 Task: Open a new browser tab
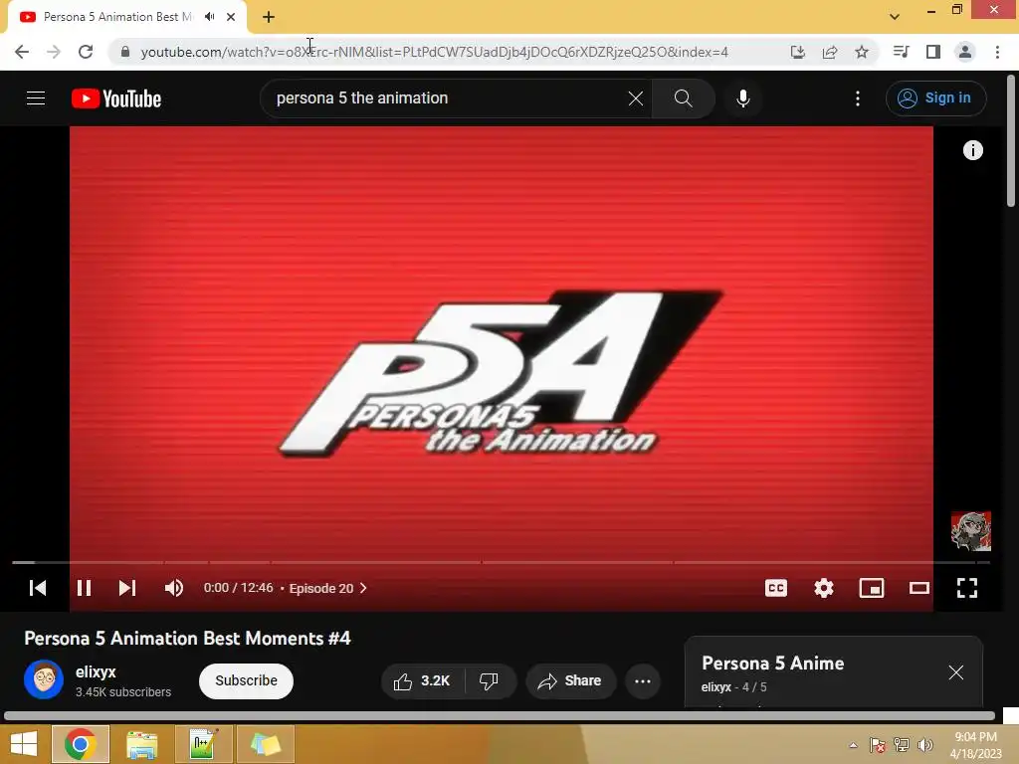(269, 17)
